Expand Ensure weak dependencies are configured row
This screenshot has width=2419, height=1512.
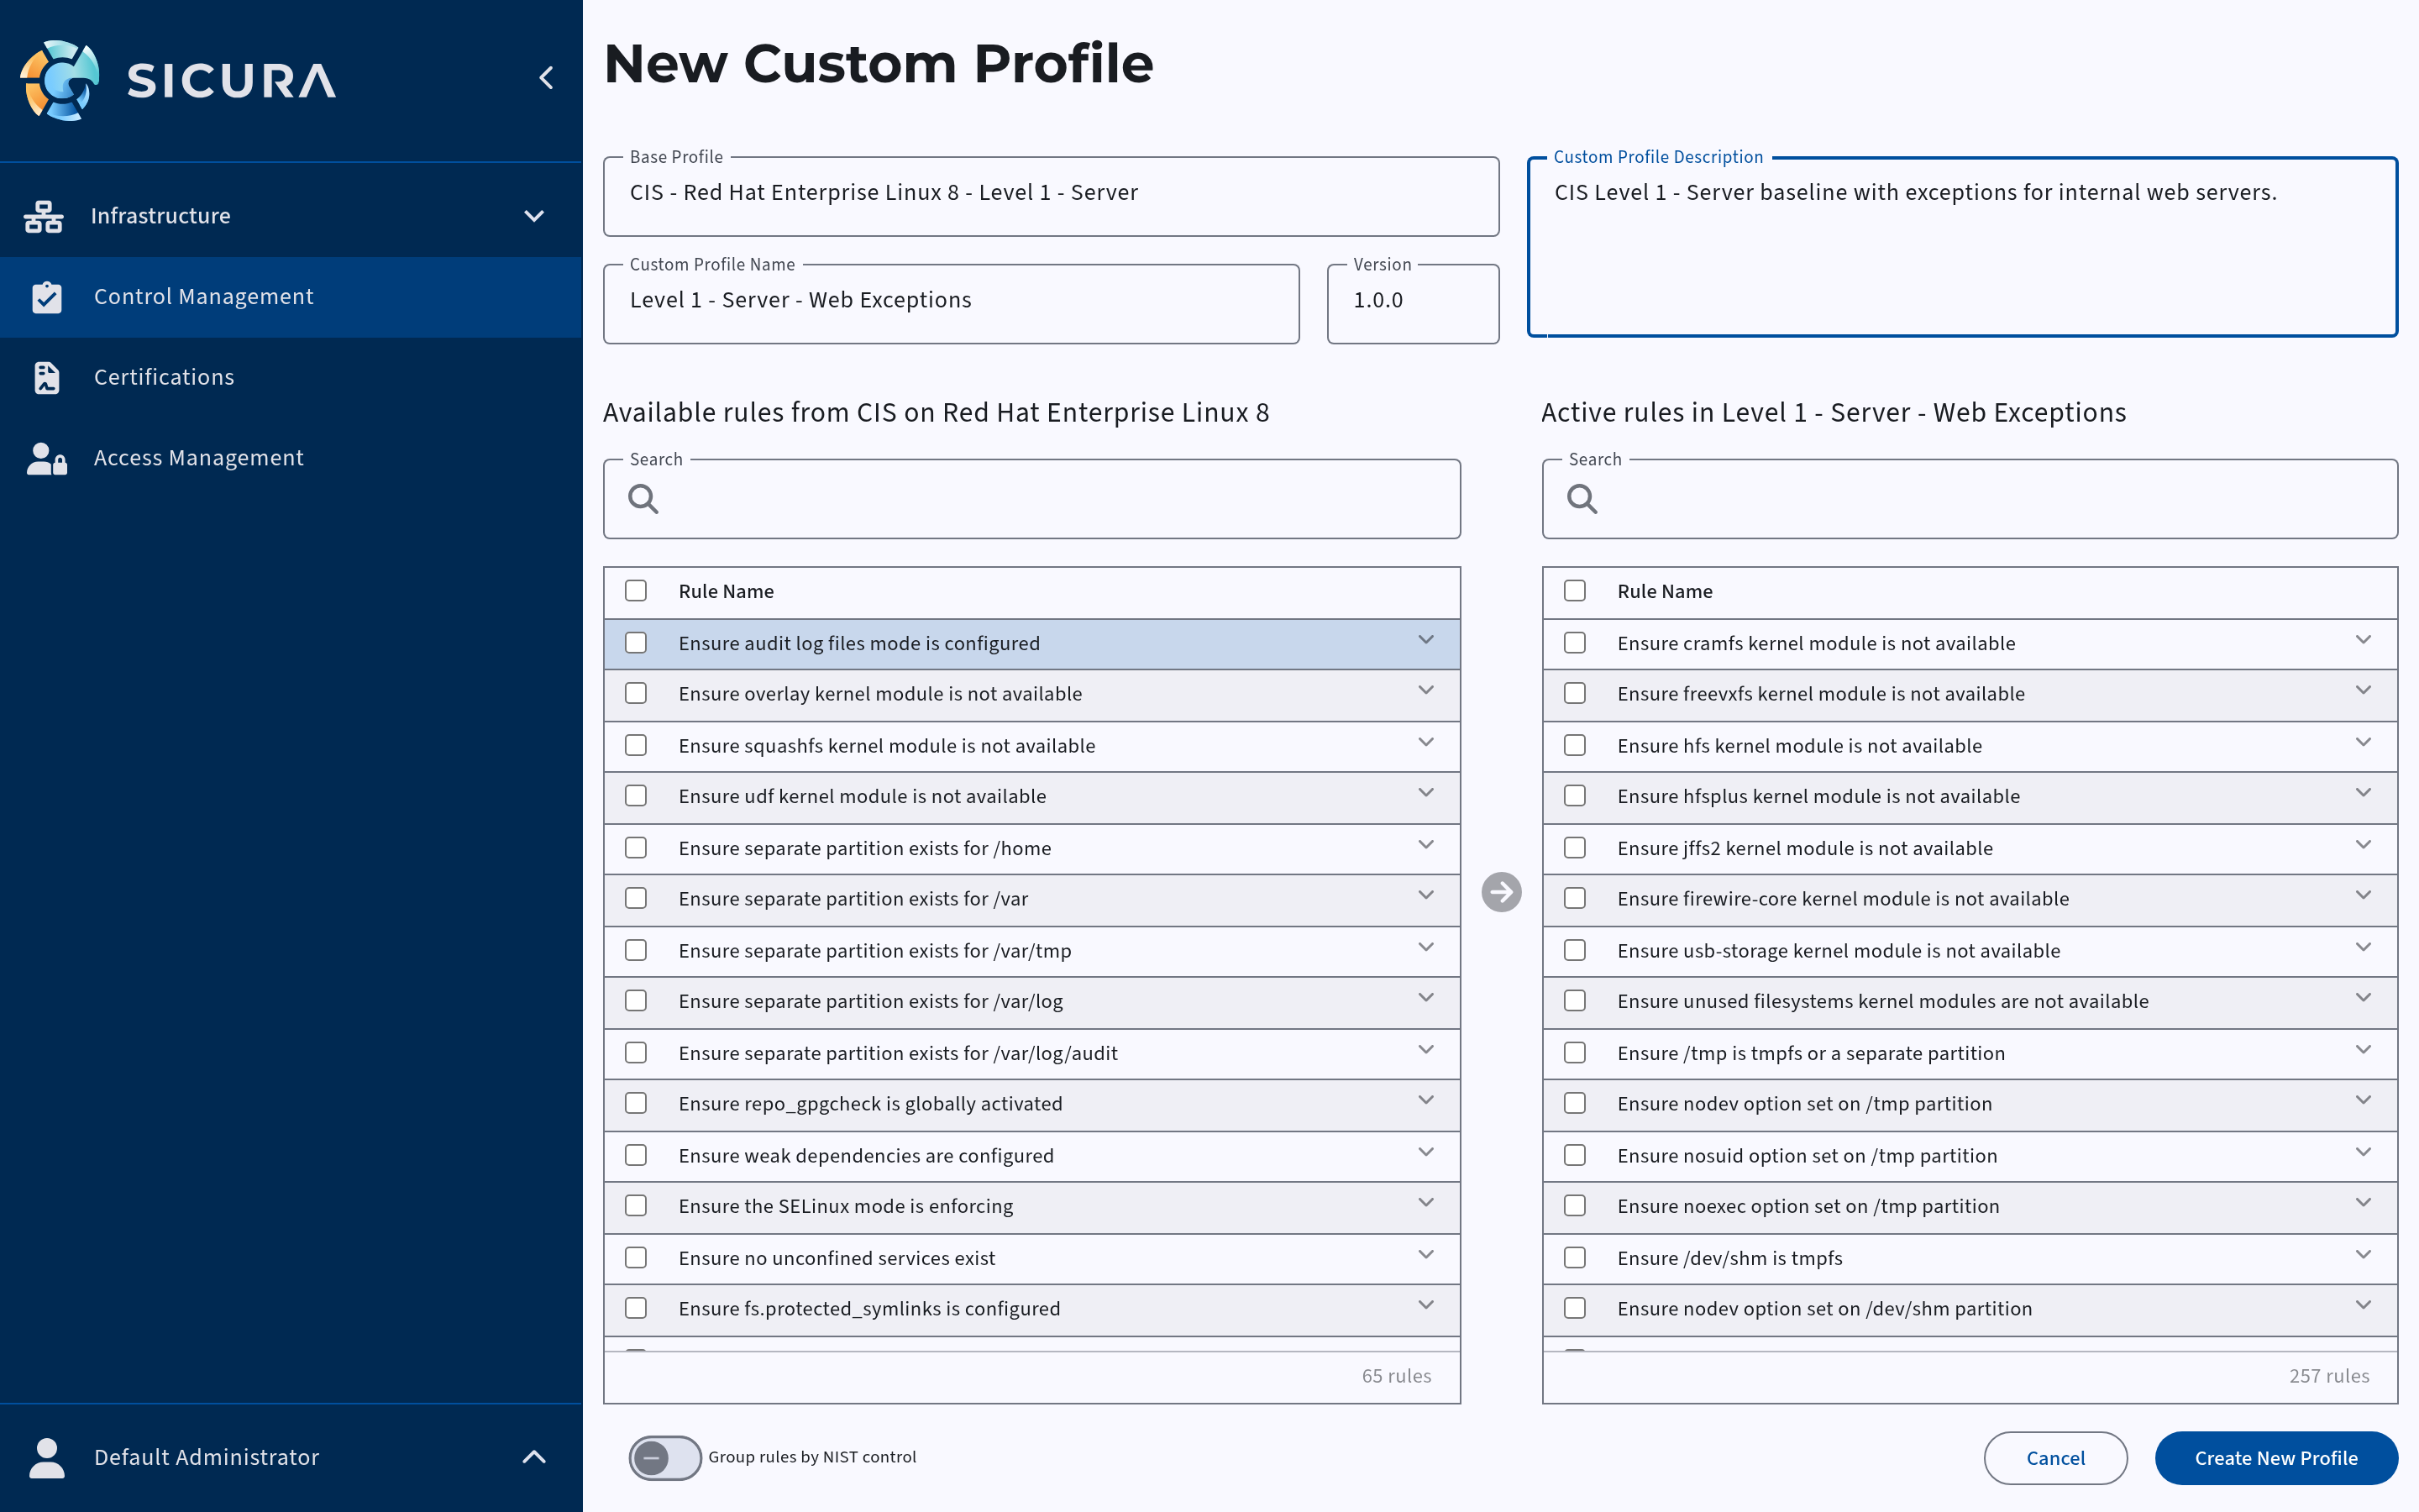pos(1425,1152)
